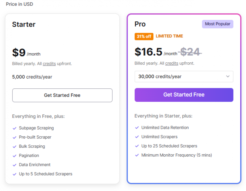Open the credits link under Starter price
This screenshot has width=246, height=191.
pos(49,63)
